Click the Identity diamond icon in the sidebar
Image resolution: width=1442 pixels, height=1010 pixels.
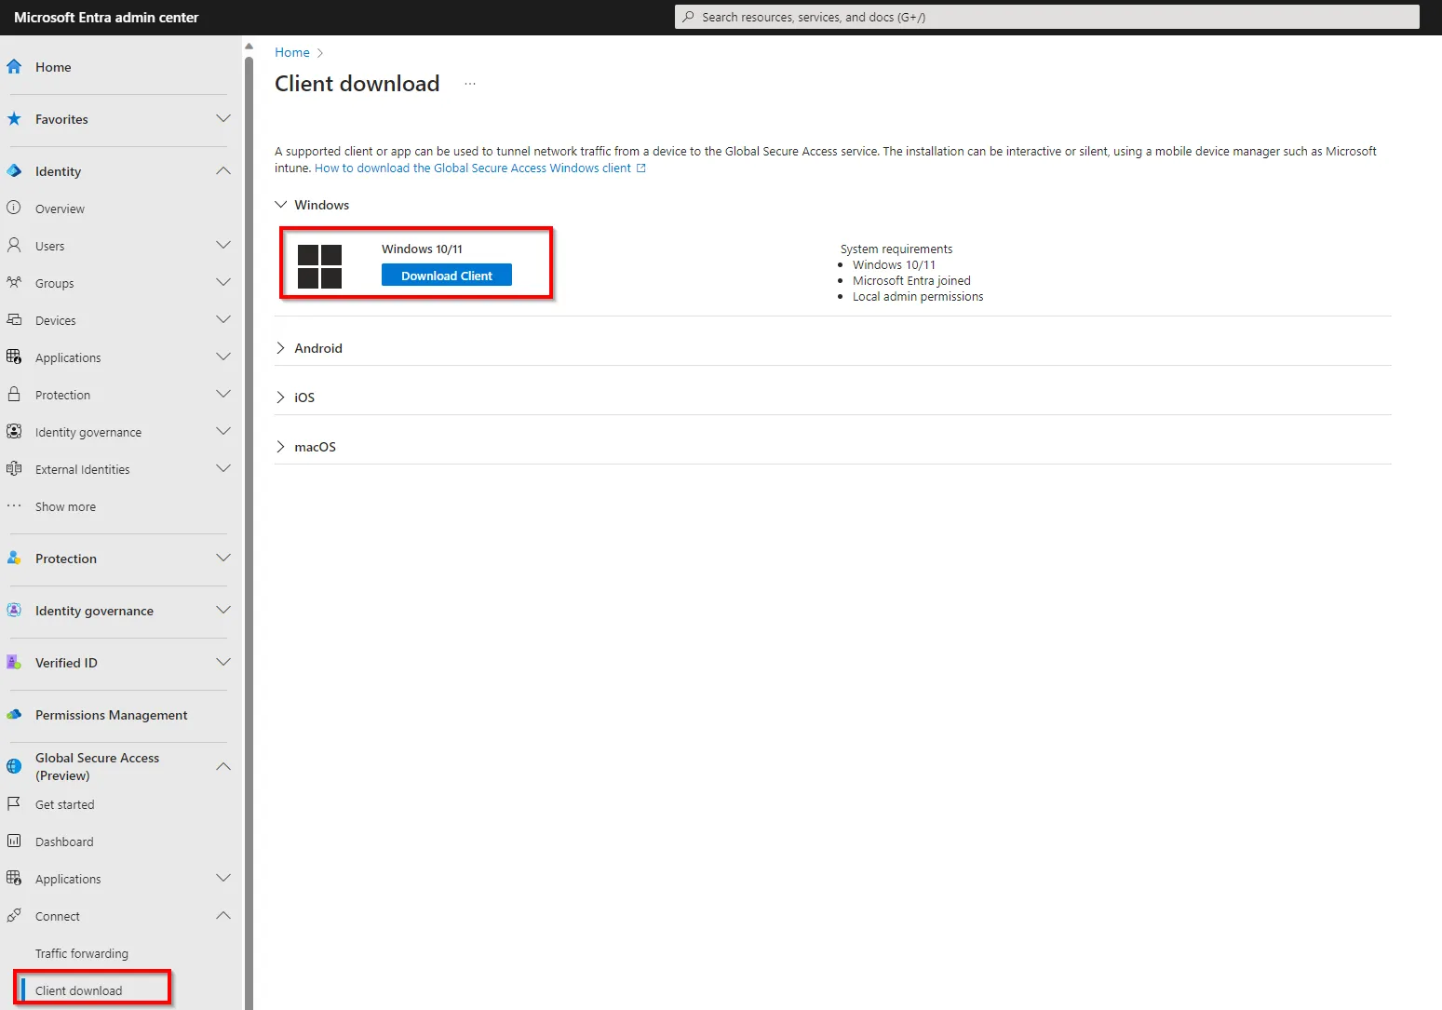click(14, 171)
